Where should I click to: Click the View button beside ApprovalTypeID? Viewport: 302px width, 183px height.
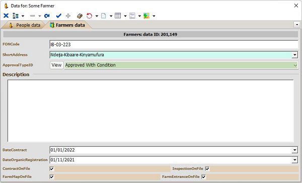56,65
